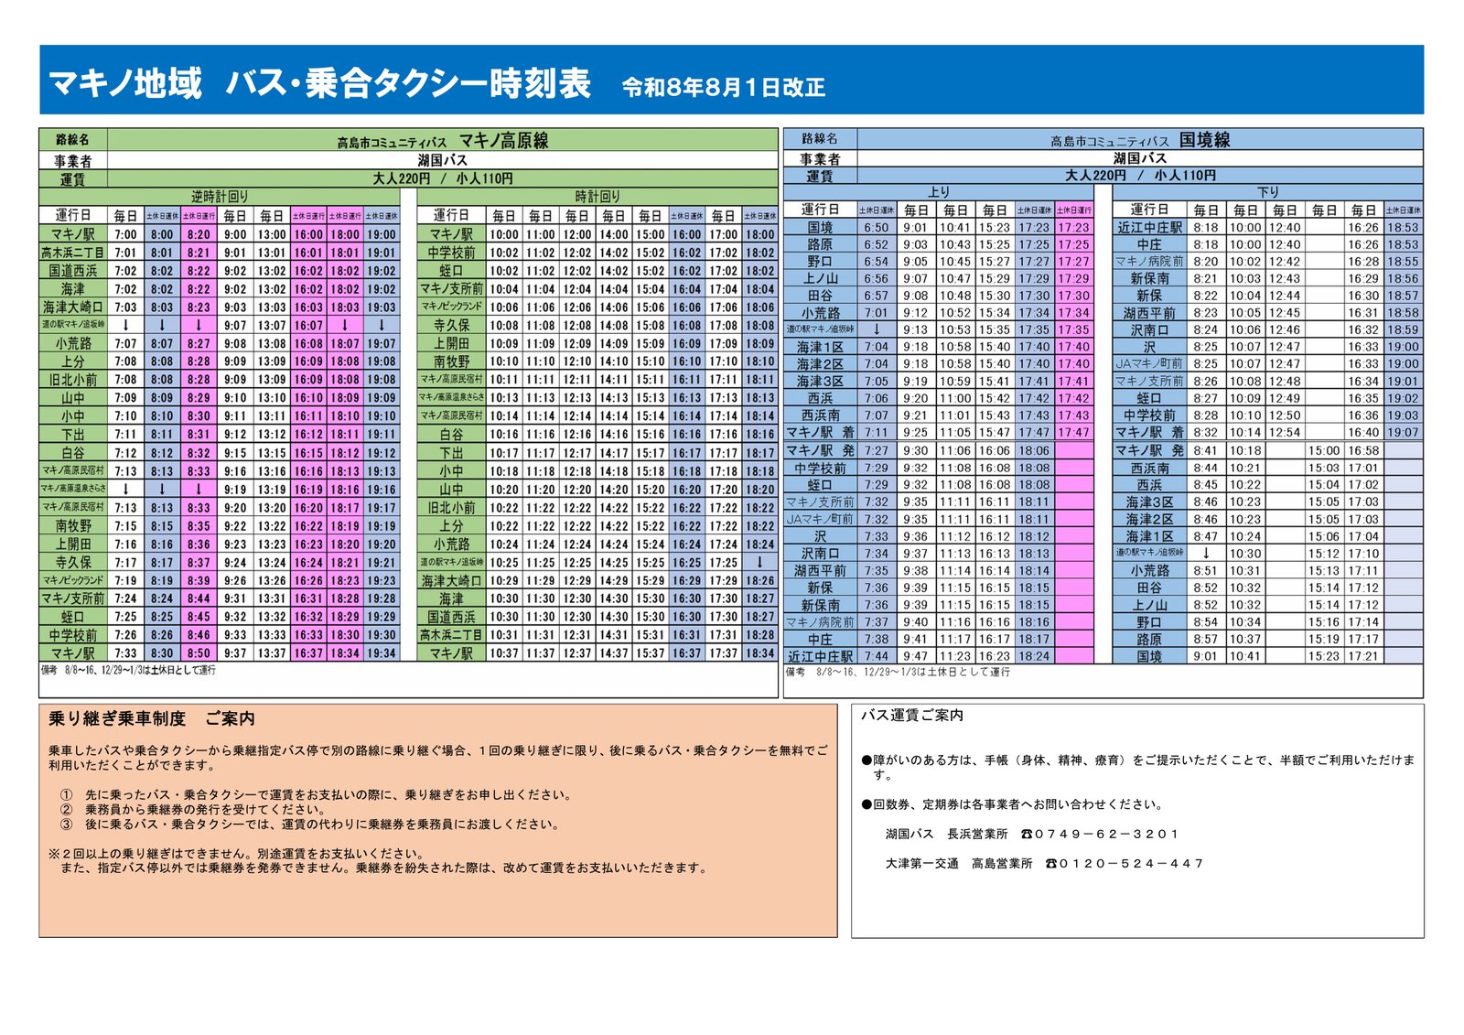This screenshot has width=1464, height=1035.
Task: Click the '事業者' label in the 国境線 table
Action: pos(820,158)
